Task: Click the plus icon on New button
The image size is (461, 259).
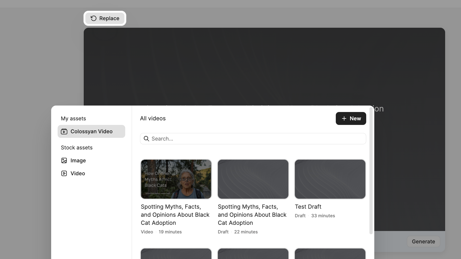Action: [x=344, y=118]
